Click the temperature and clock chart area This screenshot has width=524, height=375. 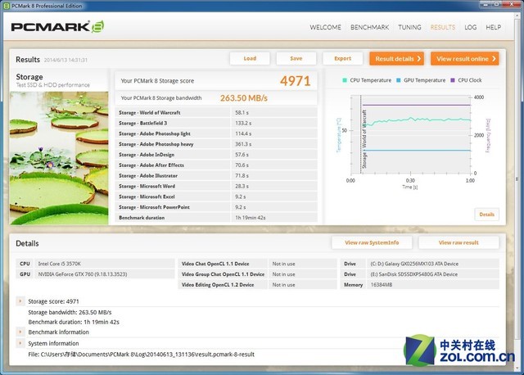pos(410,135)
